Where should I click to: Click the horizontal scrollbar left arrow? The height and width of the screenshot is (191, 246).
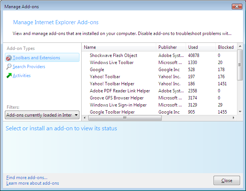point(85,118)
